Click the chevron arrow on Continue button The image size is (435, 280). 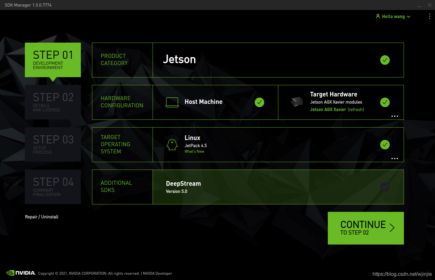point(392,228)
